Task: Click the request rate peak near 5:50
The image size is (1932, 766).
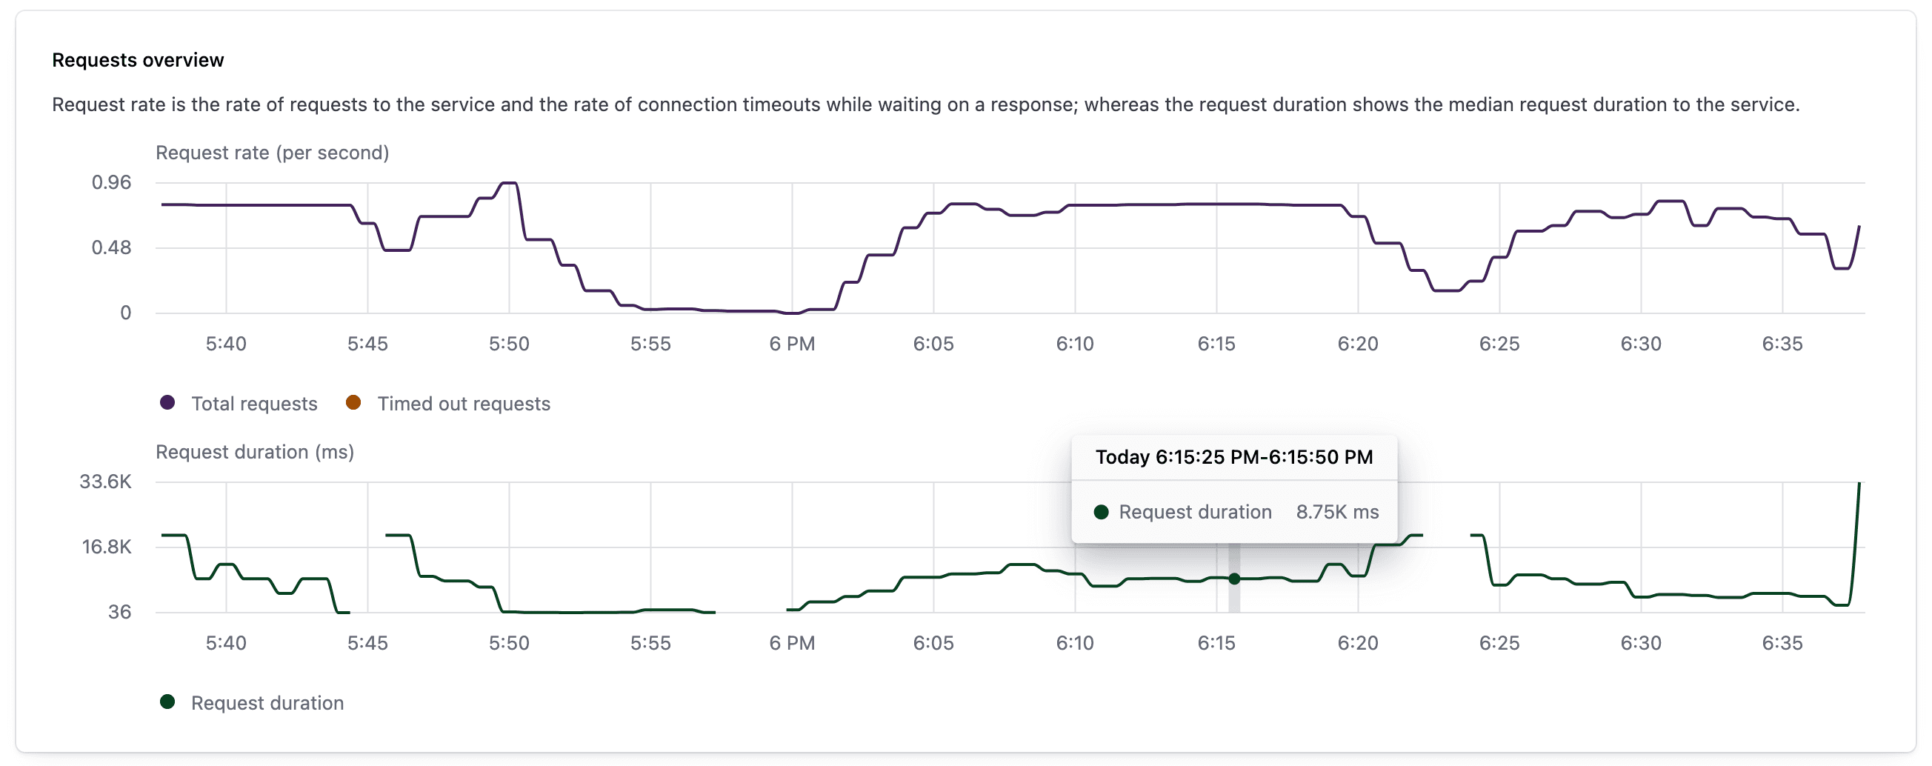Action: 509,183
